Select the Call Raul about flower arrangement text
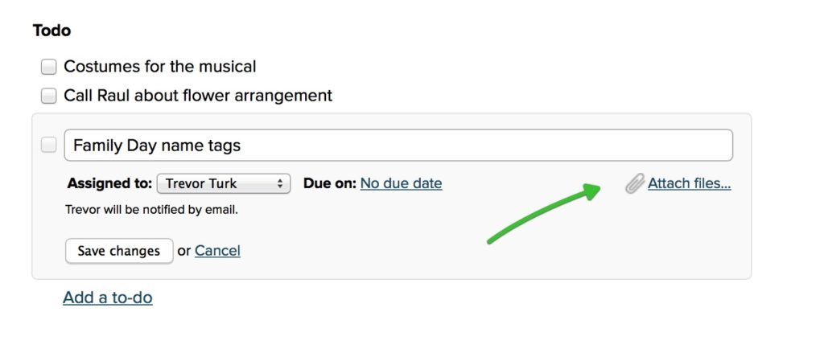824x353 pixels. [198, 96]
